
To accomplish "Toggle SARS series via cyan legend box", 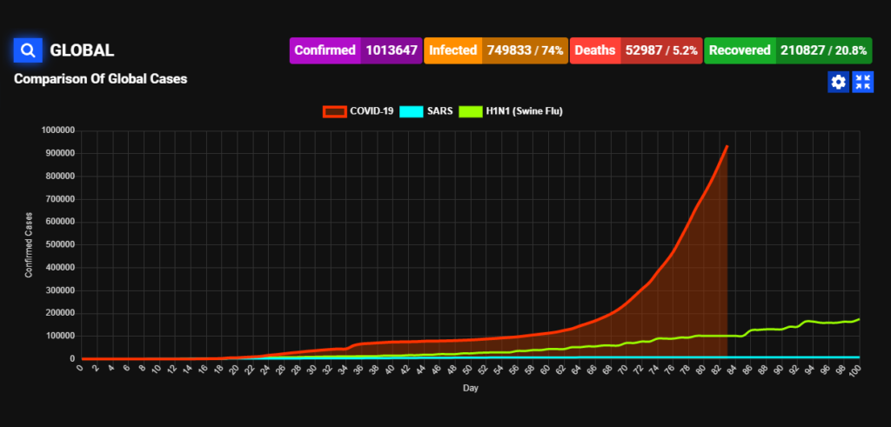I will pyautogui.click(x=411, y=111).
